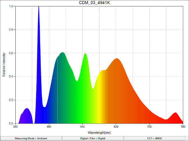The width and height of the screenshot is (189, 141).
Task: Click the orange peak near 620 nm
Action: (x=117, y=92)
